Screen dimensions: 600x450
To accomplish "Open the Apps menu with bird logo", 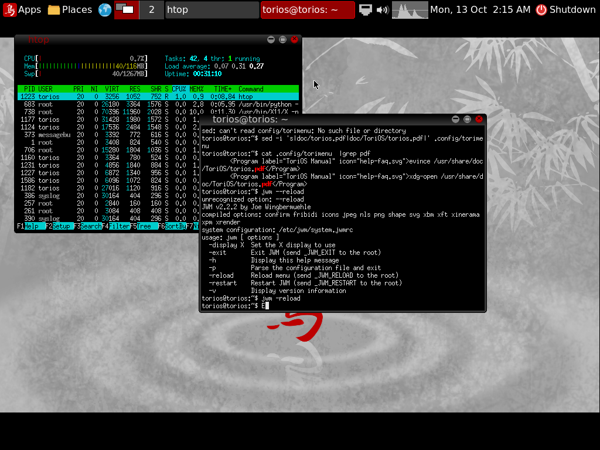I will pyautogui.click(x=22, y=10).
